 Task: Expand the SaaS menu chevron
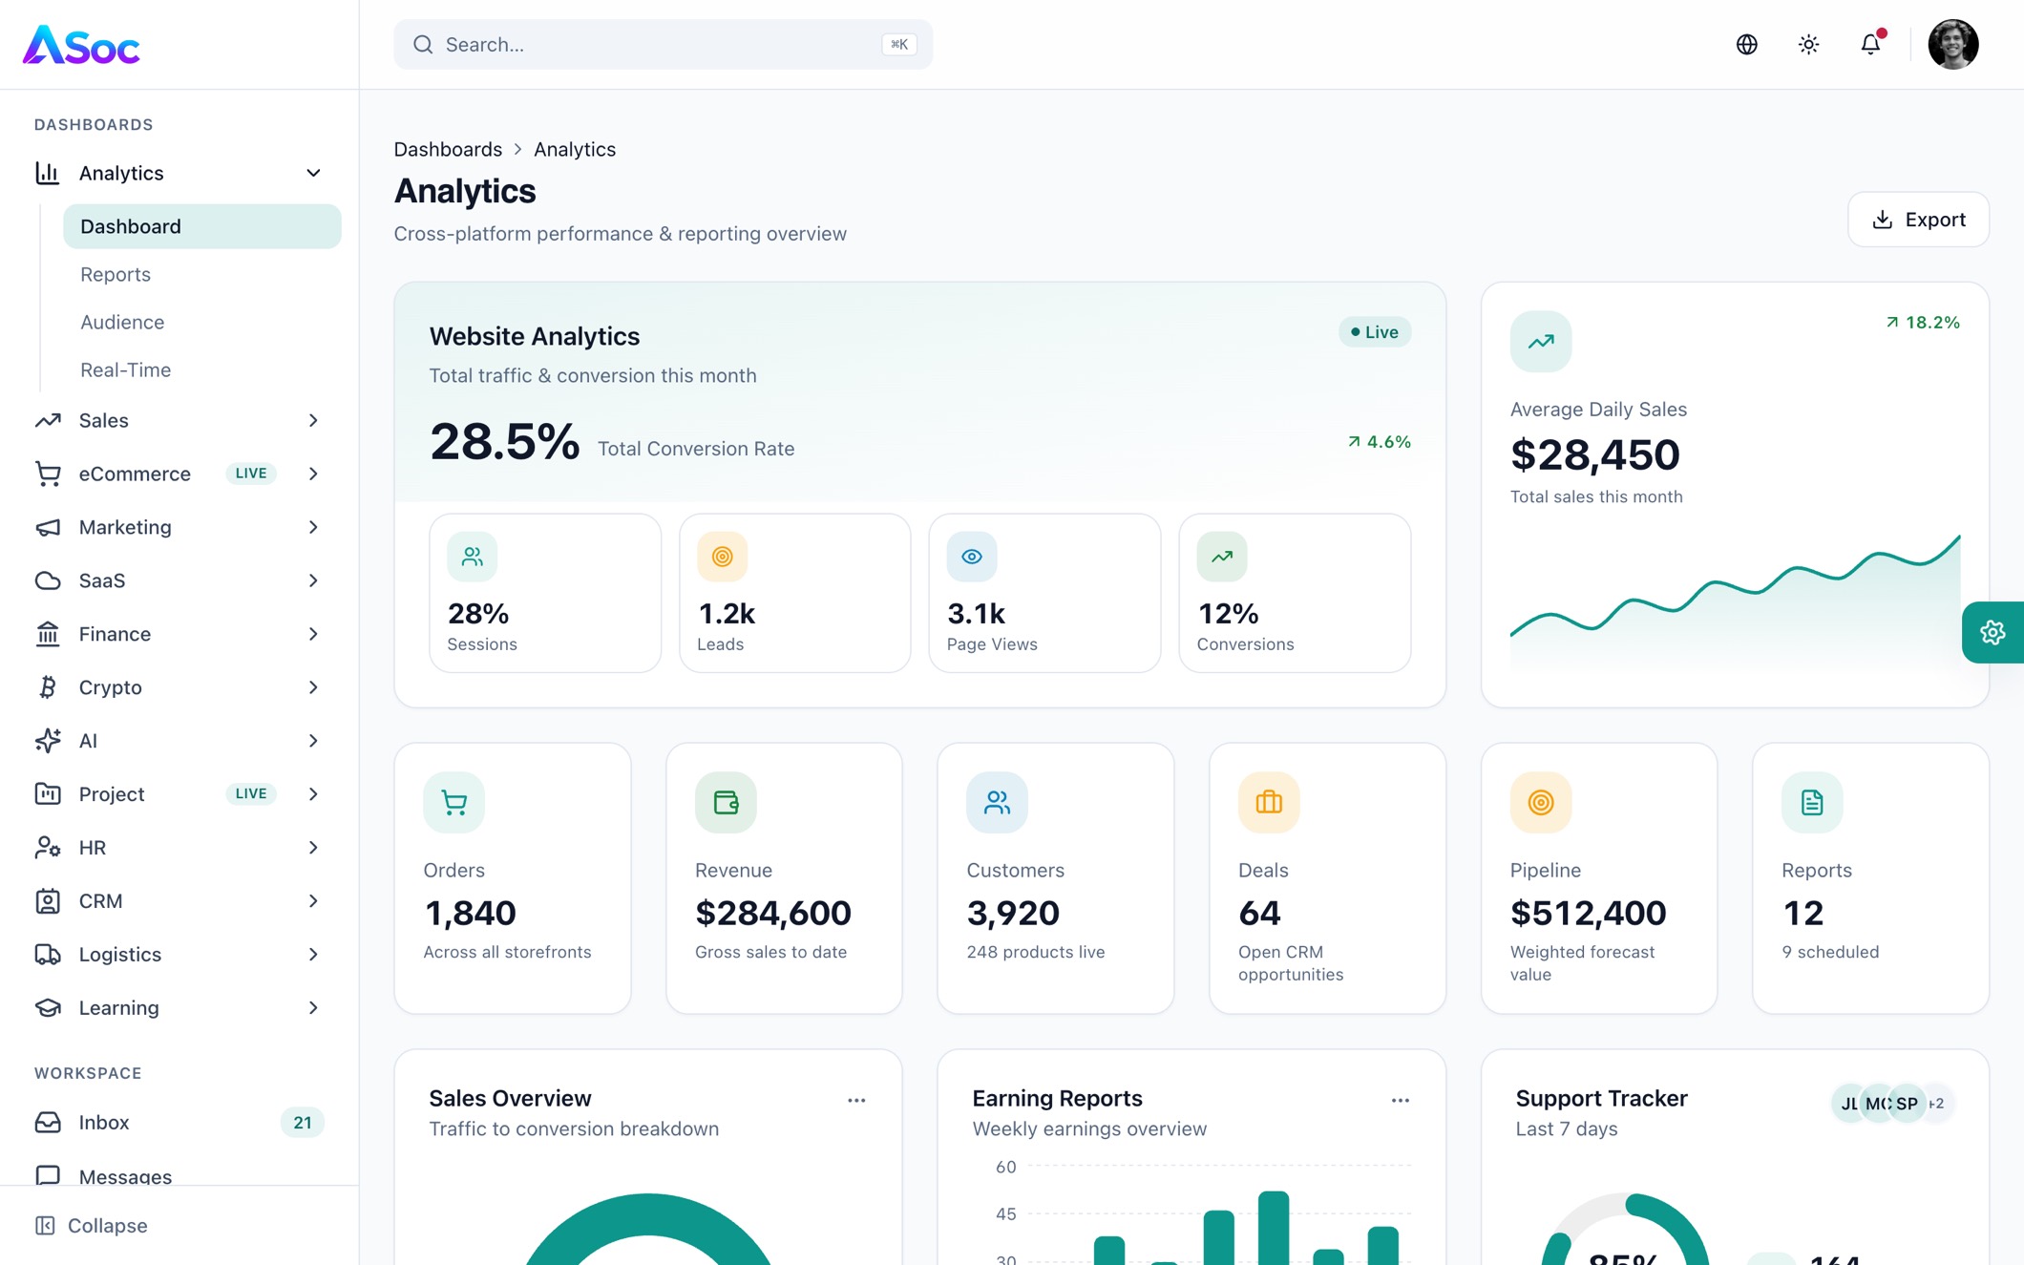[x=313, y=580]
